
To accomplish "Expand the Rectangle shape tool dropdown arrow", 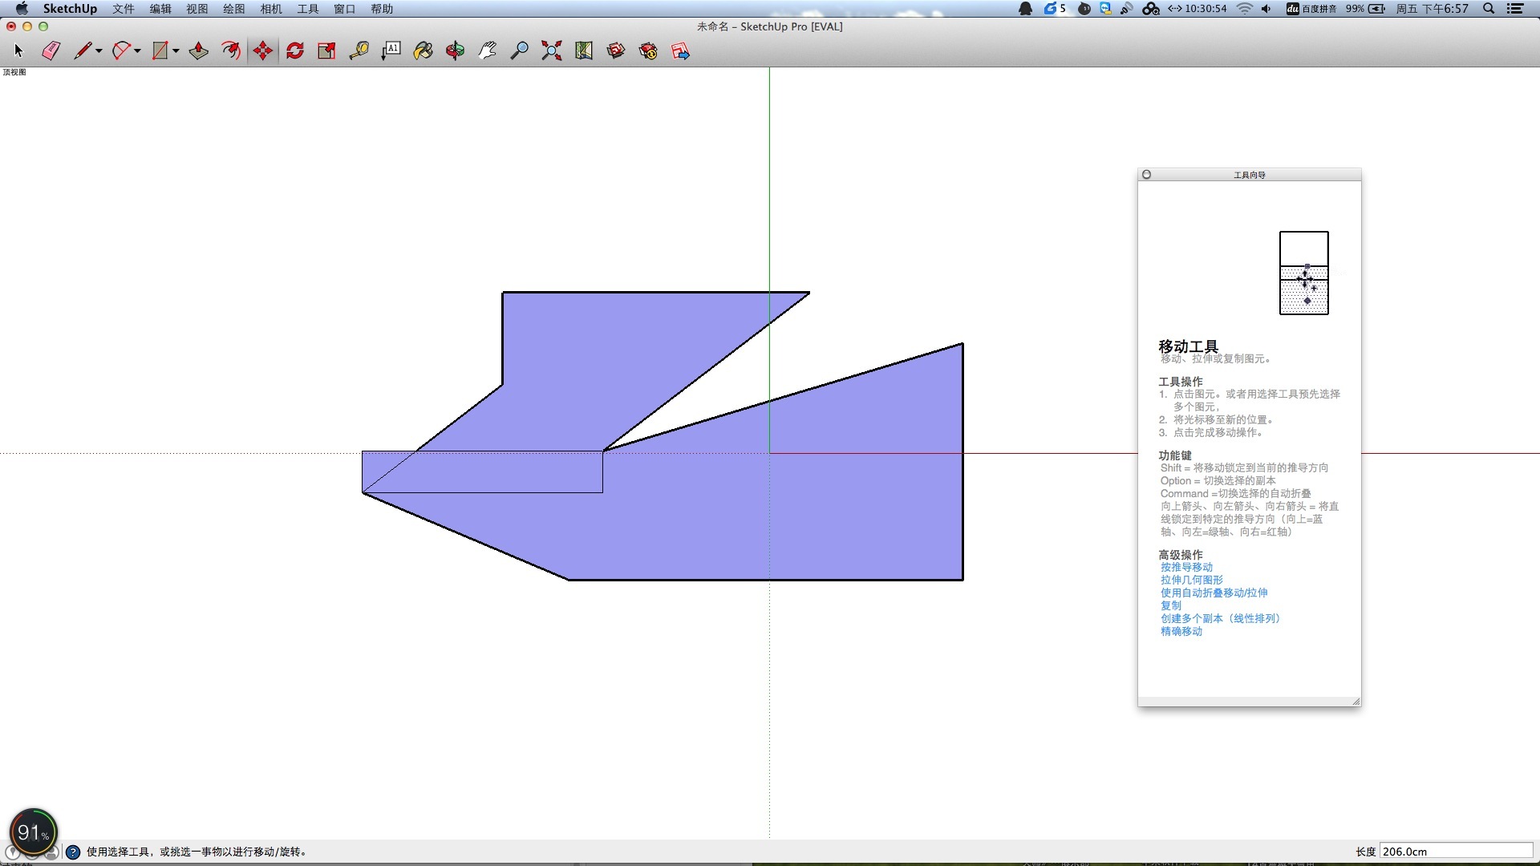I will 176,51.
